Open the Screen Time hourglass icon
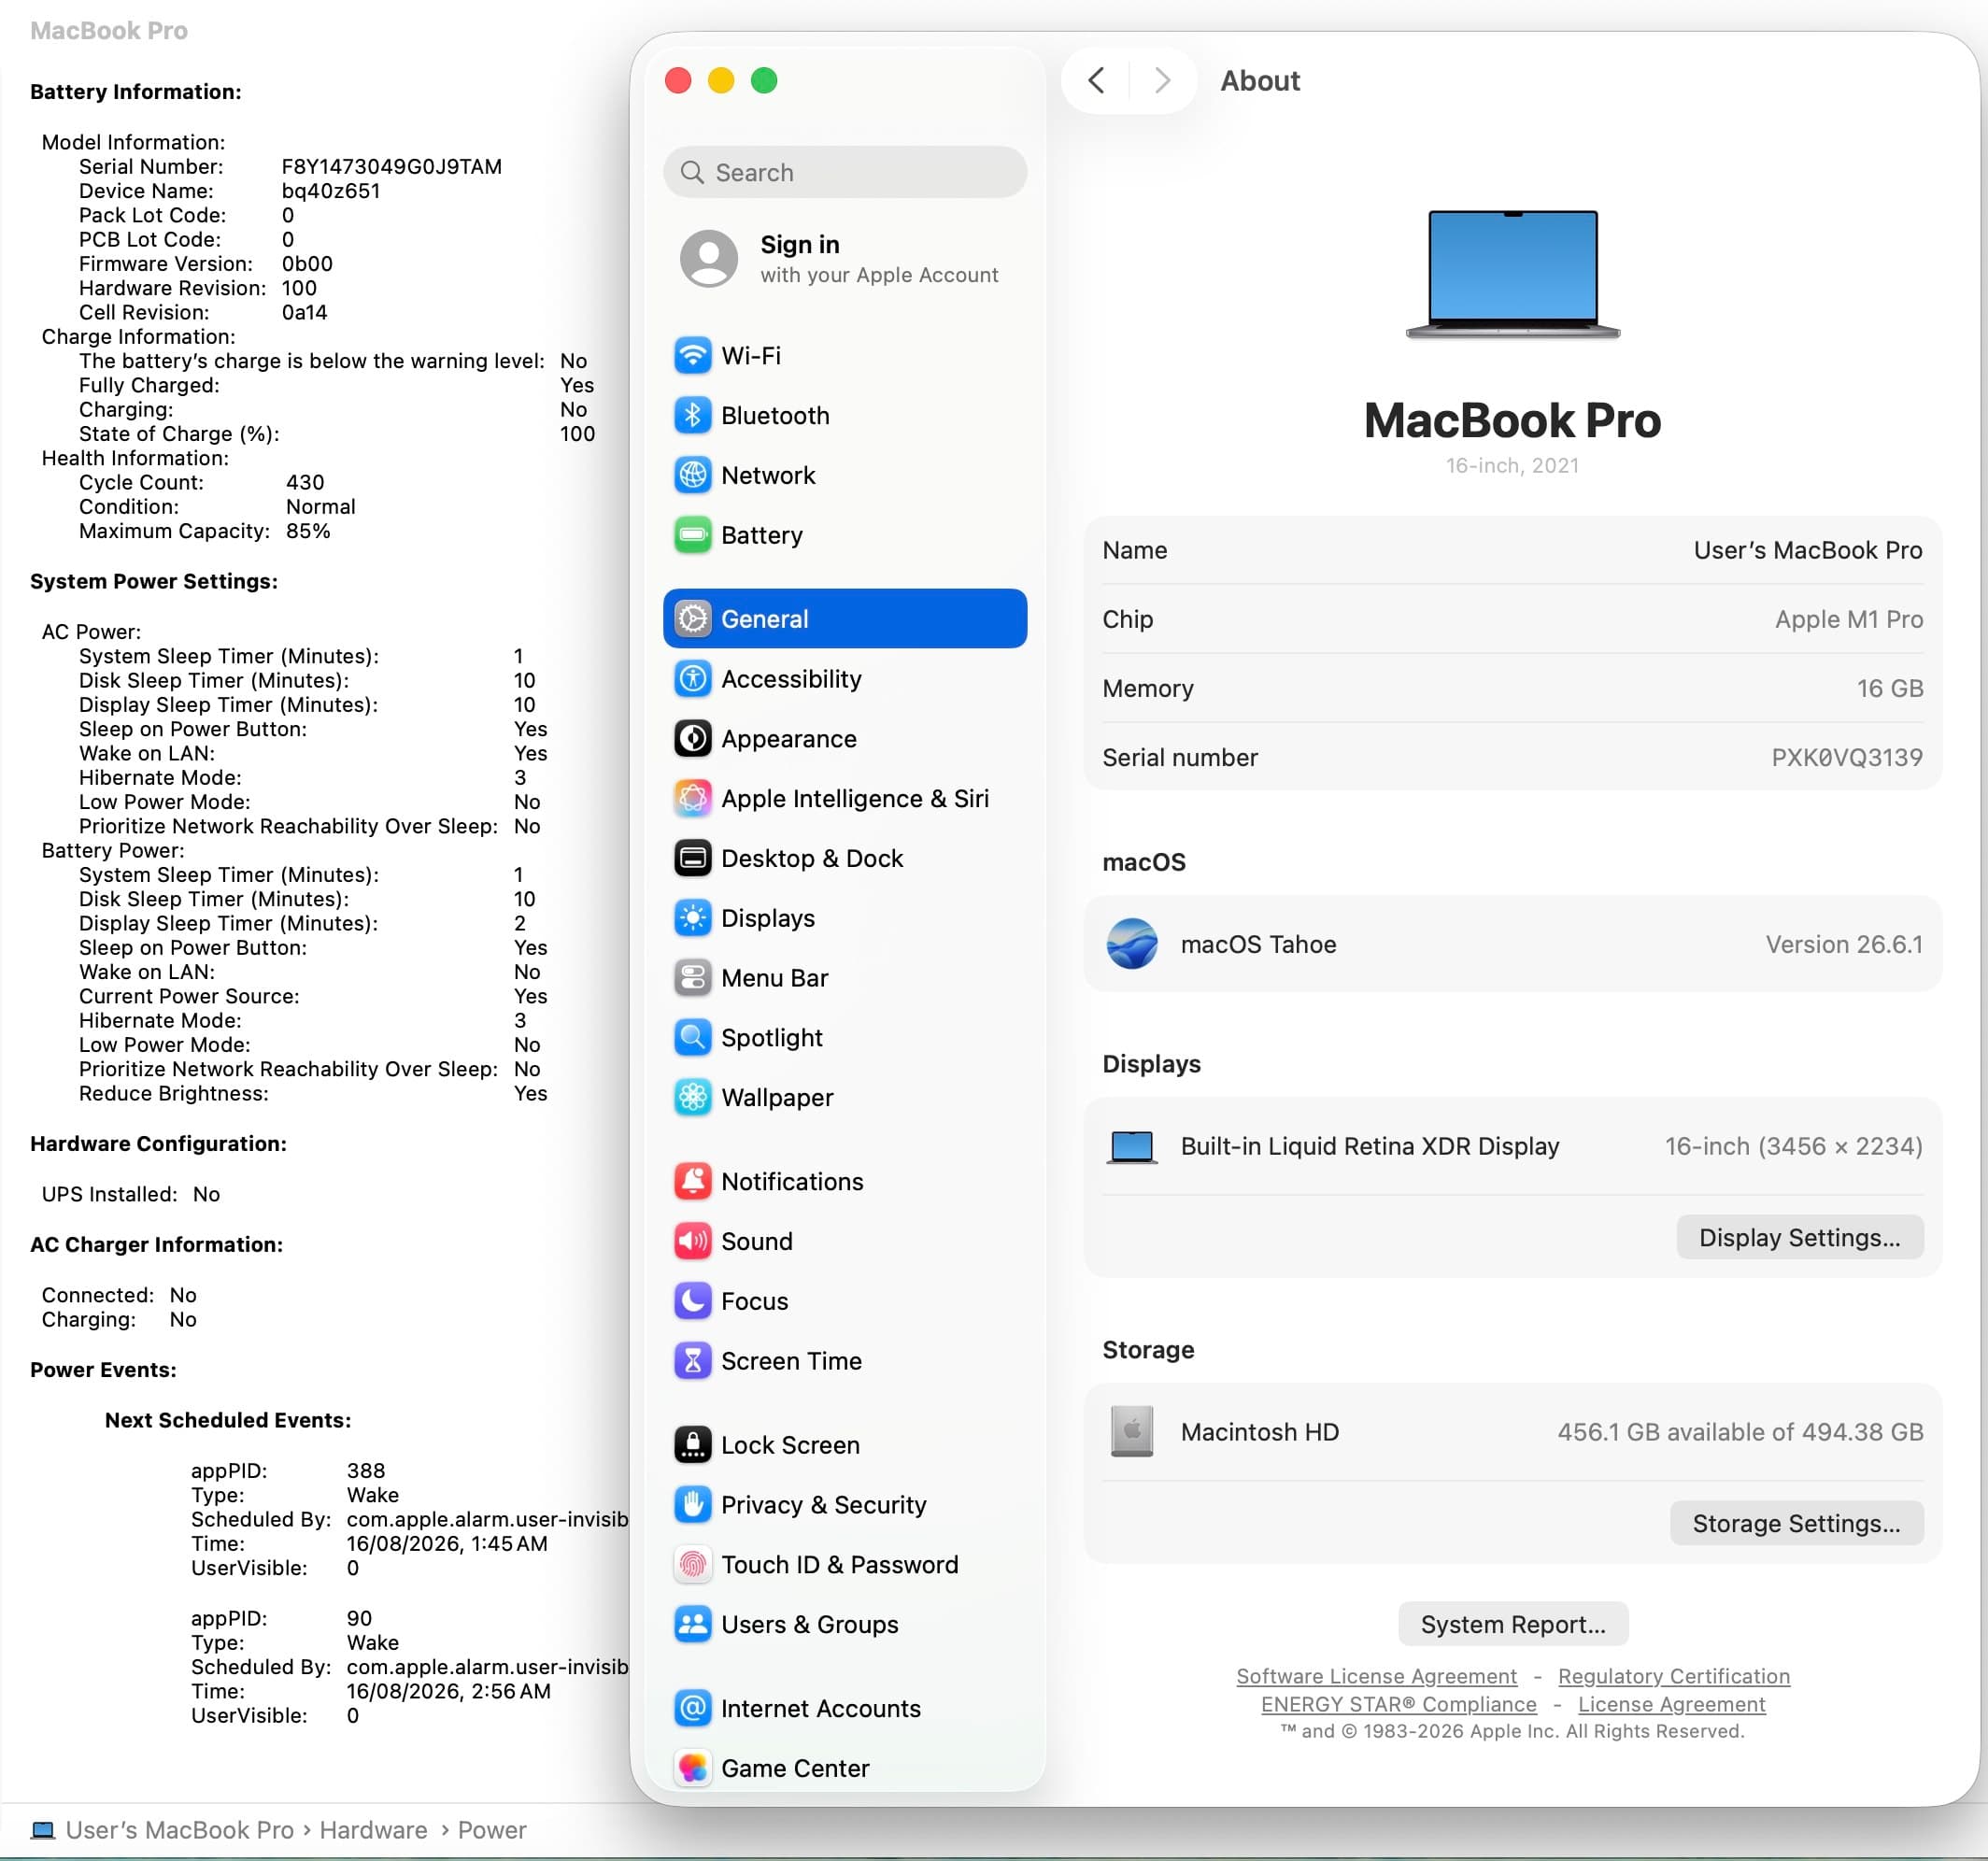 pyautogui.click(x=692, y=1361)
